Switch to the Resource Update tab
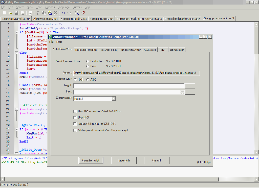This screenshot has height=188, width=259. [x=86, y=50]
